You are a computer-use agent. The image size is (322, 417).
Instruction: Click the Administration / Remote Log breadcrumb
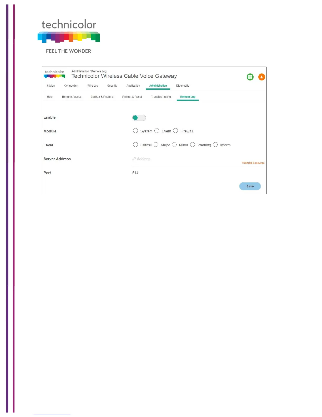click(x=89, y=71)
